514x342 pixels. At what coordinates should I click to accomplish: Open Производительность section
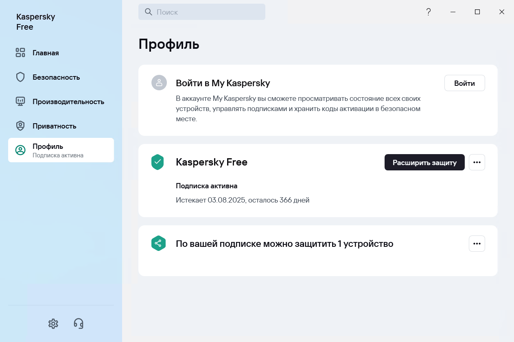coord(61,102)
